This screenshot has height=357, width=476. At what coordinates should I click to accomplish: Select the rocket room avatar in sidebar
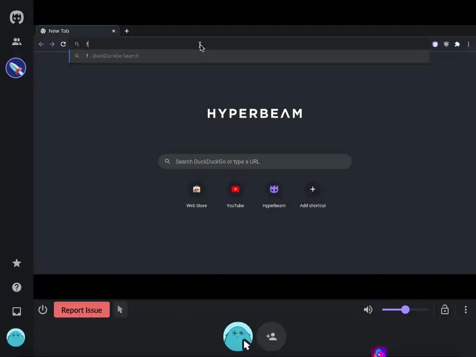click(x=16, y=68)
